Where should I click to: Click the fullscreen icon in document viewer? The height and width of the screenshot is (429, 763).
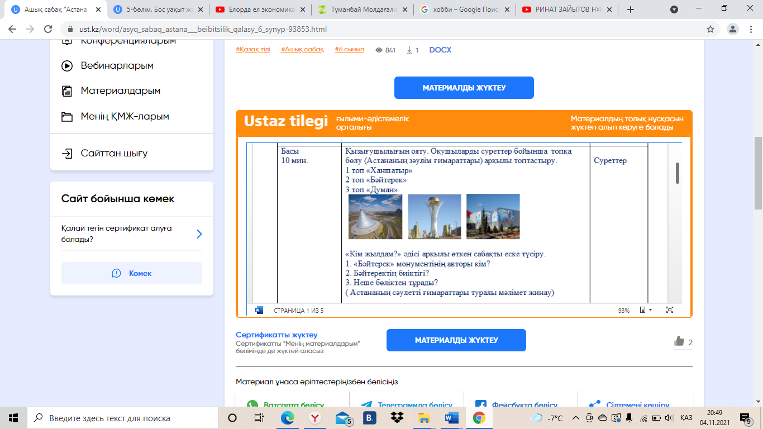point(670,310)
